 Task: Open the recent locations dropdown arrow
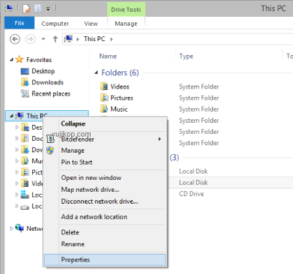pyautogui.click(x=43, y=39)
